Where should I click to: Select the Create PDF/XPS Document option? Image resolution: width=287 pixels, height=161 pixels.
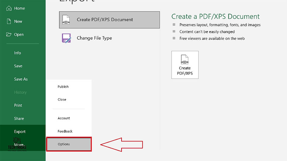click(110, 20)
